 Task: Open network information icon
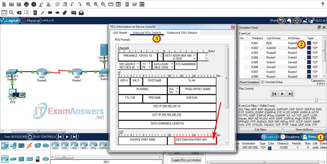click(x=34, y=4)
